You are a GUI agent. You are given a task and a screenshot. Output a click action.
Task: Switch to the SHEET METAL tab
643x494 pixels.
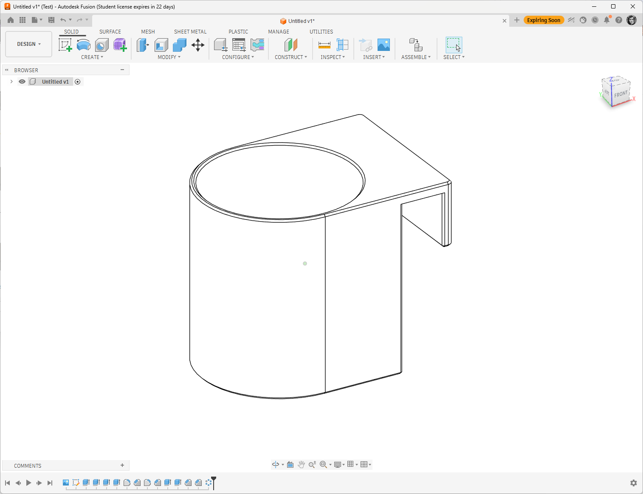pos(190,32)
